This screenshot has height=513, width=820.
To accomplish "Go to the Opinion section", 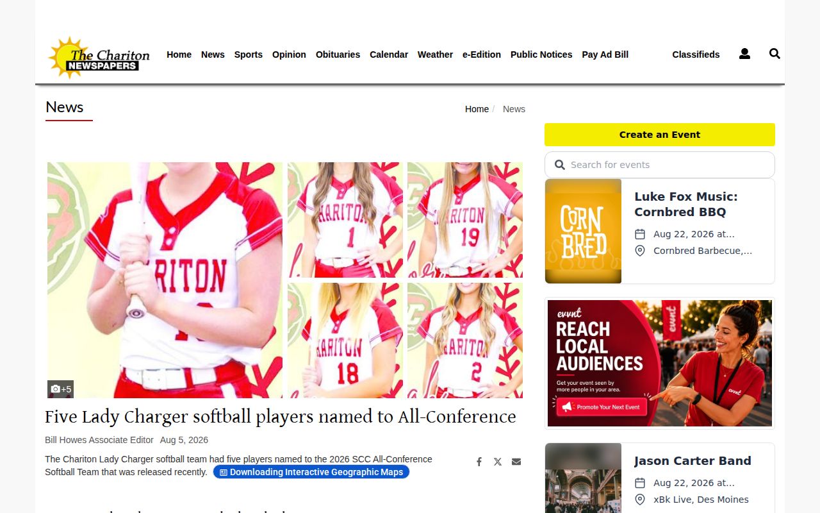I will point(289,55).
